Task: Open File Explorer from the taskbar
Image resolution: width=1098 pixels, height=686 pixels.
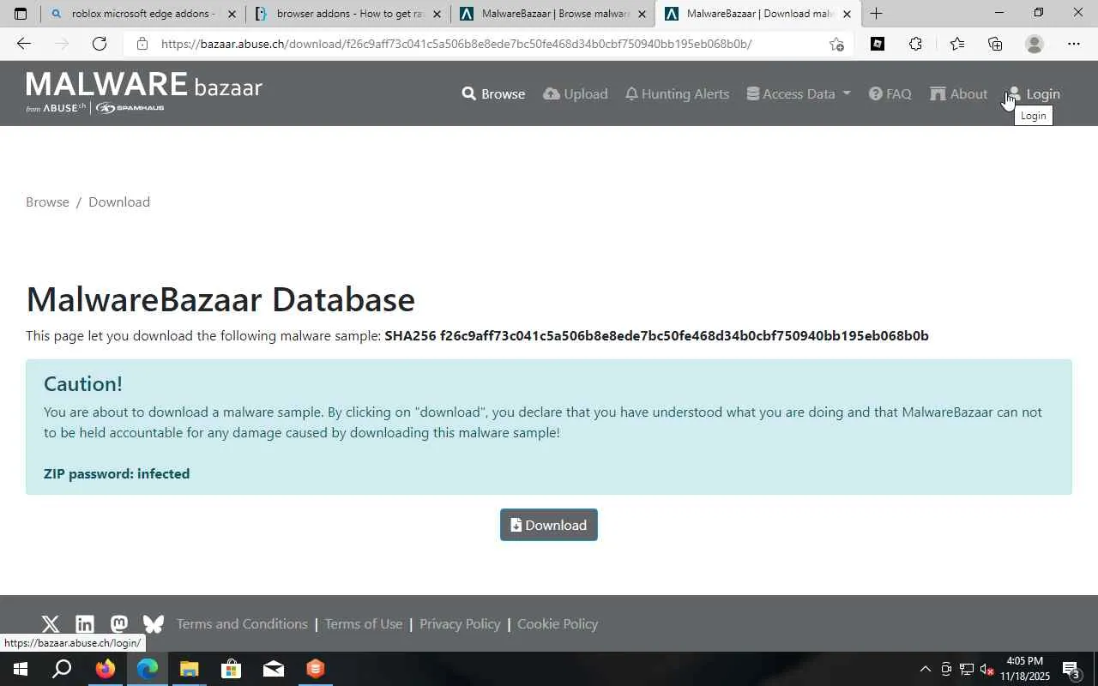Action: 189,669
